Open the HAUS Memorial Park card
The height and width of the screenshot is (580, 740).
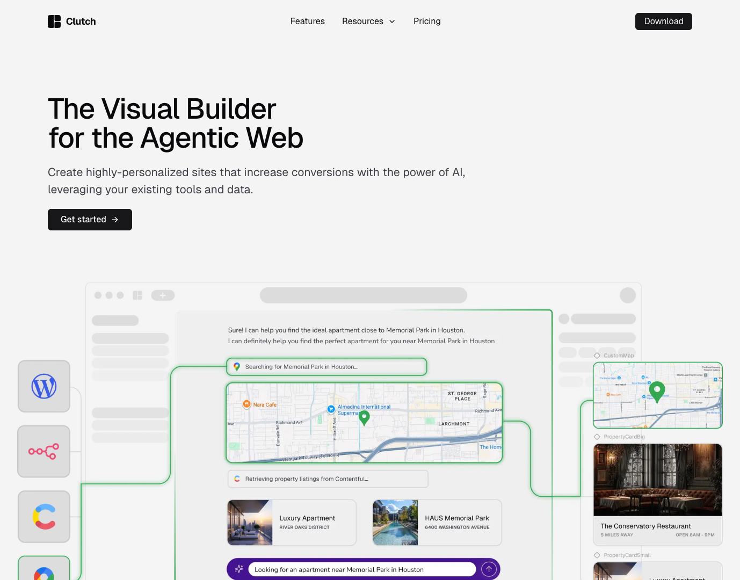point(437,523)
